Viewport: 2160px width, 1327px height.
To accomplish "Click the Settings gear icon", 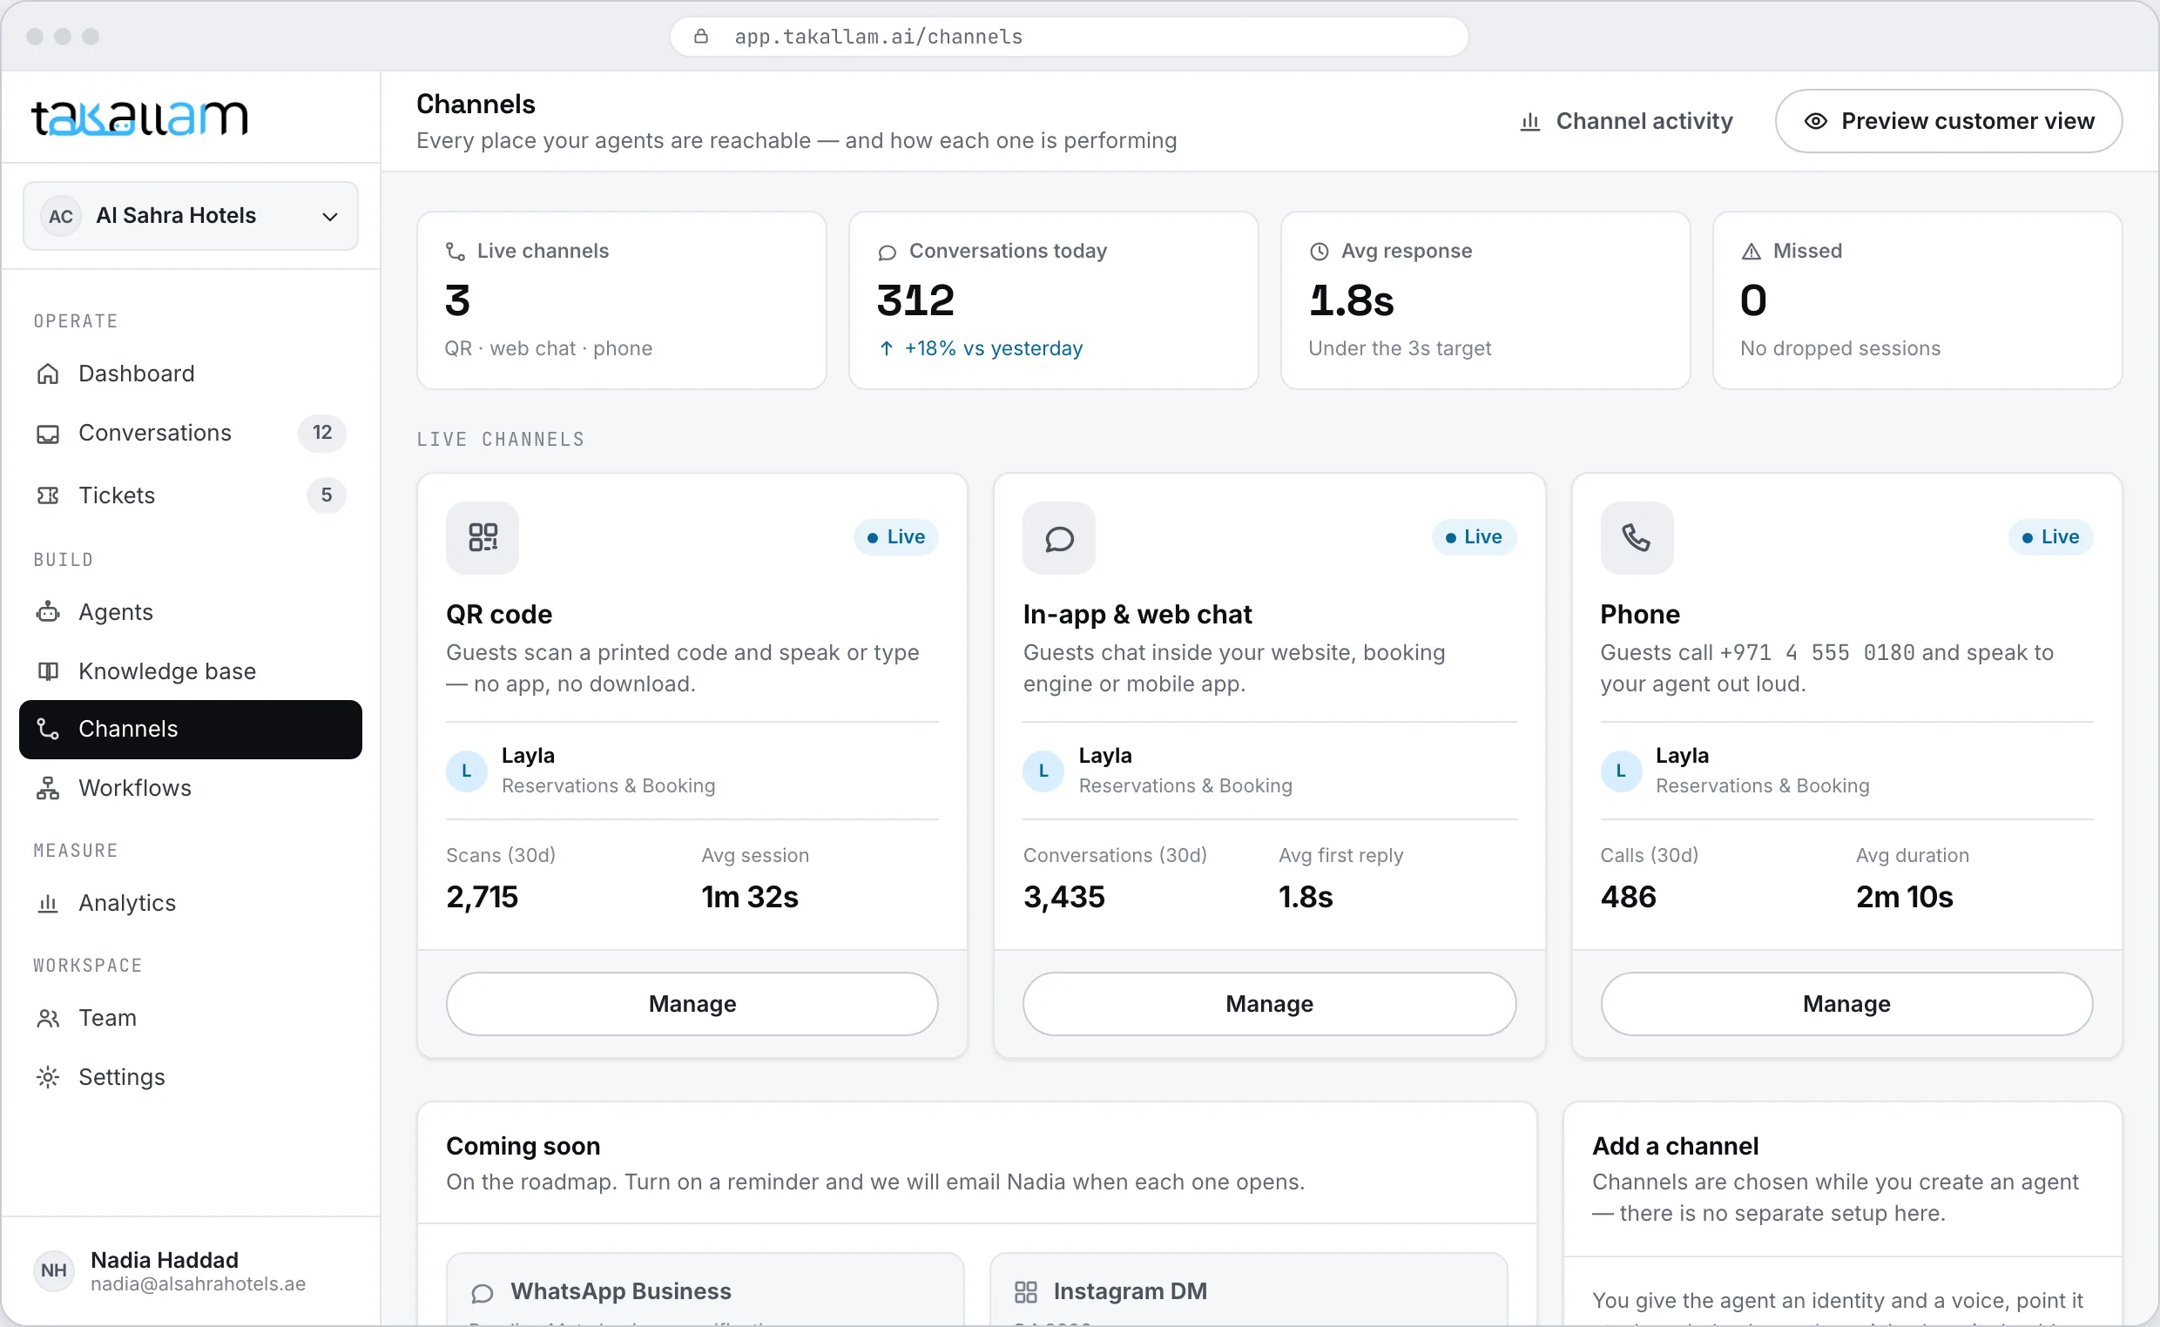I will click(48, 1077).
